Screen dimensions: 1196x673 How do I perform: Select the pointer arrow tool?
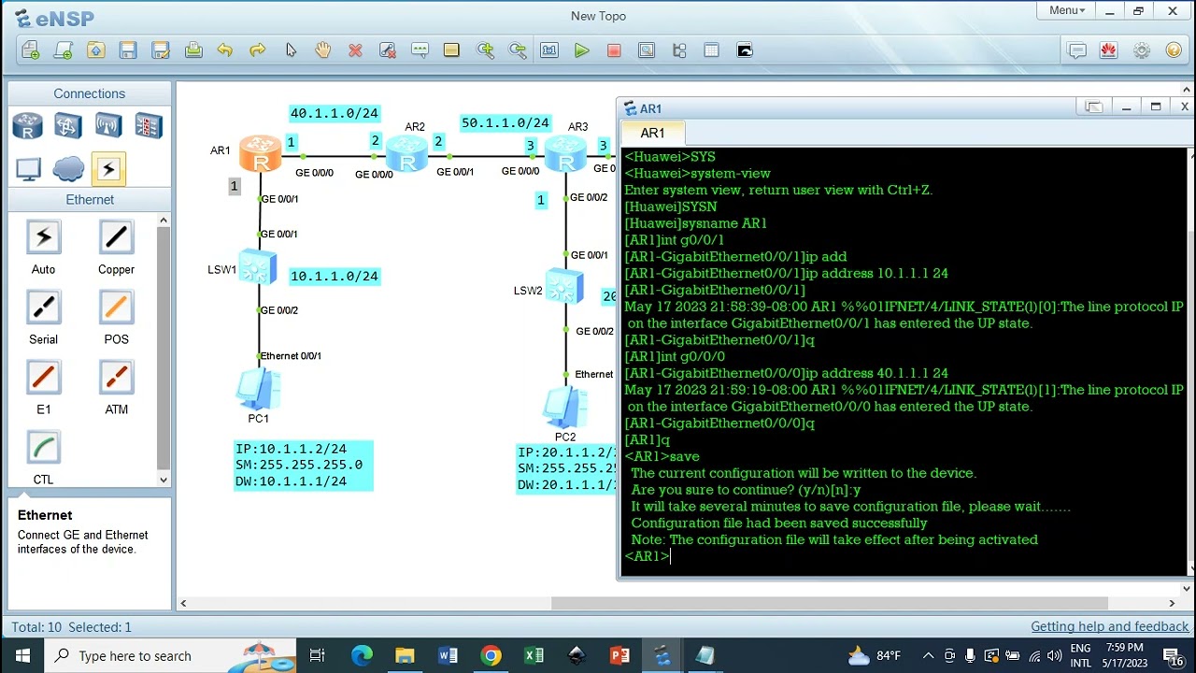(291, 50)
